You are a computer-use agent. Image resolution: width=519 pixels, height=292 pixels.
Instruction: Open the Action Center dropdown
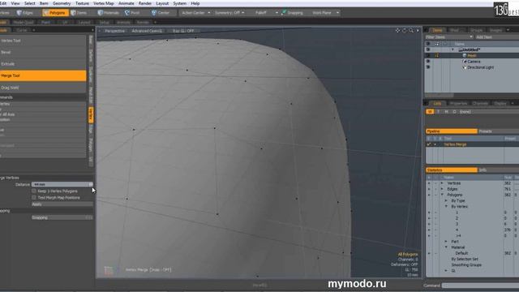point(195,13)
